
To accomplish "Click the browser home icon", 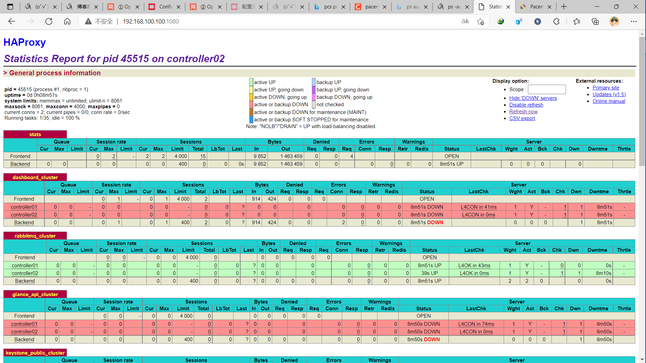I will (x=67, y=22).
